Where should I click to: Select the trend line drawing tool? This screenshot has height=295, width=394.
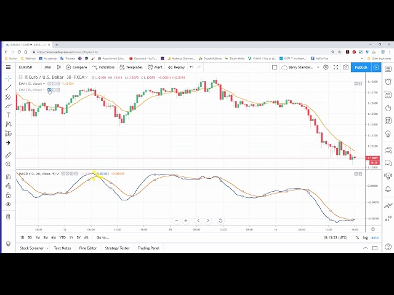9,87
